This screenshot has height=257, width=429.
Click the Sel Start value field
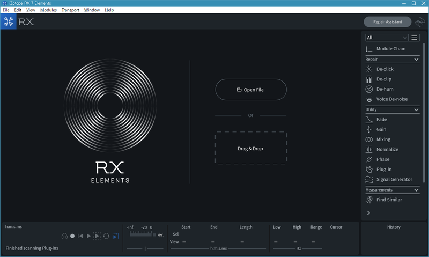coord(186,234)
